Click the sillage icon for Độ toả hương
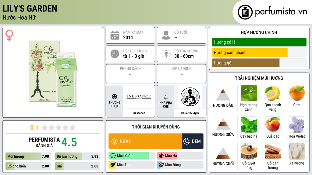Screen dimensions: 312x175 tap(166, 54)
